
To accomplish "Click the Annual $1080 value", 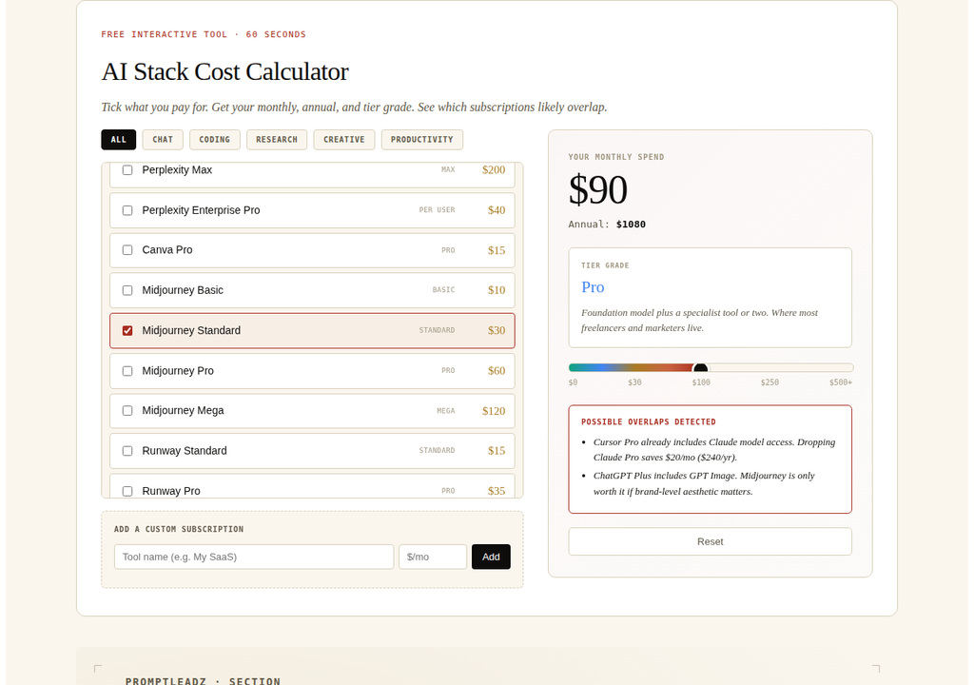I will 631,225.
